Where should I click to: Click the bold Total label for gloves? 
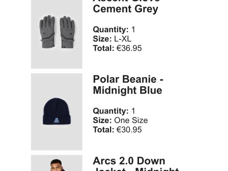pos(103,48)
